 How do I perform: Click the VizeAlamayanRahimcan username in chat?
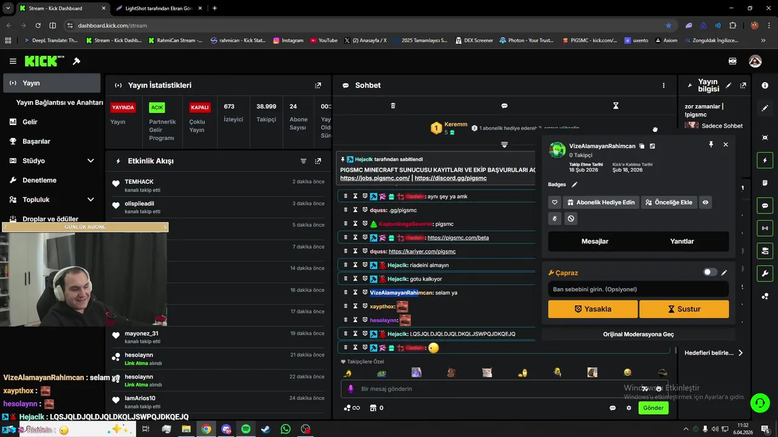click(401, 293)
